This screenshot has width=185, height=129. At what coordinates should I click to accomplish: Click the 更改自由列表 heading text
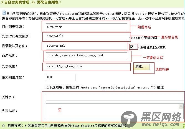point(49,2)
